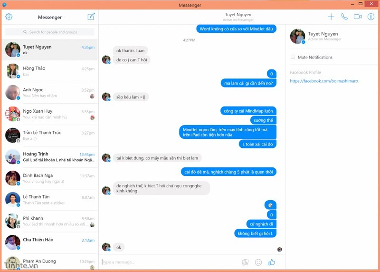Send a thumbs-up like
Viewport: 380px width, 272px height.
point(271,262)
